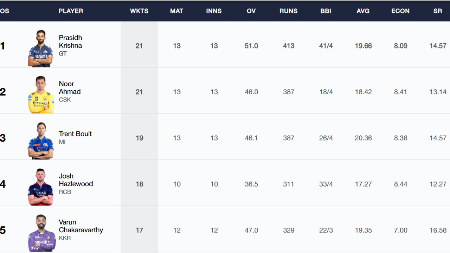Sort table by WKTS column header

(x=139, y=11)
